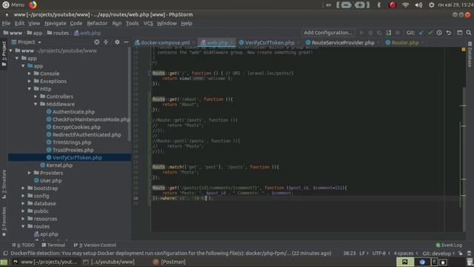Collapse the Middleware folder
The image size is (474, 267).
(36, 104)
